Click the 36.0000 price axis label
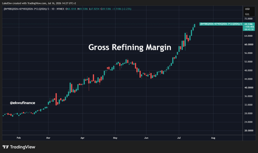258x153 pixels. (x=249, y=96)
